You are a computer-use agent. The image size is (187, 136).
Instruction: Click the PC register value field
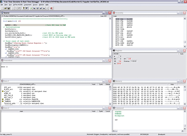point(119,64)
